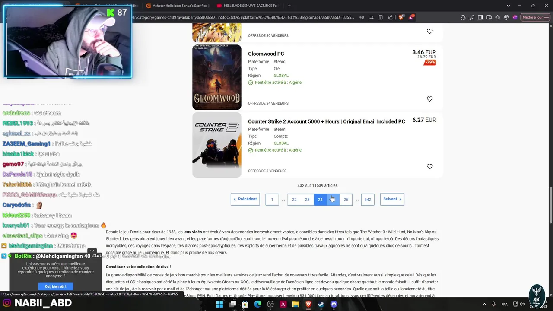Jump to page 26

coord(346,200)
